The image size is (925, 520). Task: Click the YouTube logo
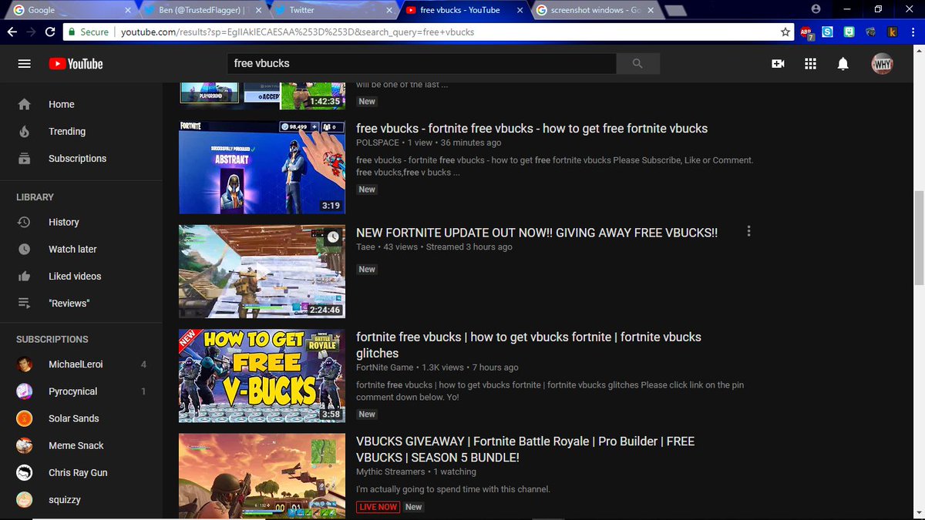[76, 64]
